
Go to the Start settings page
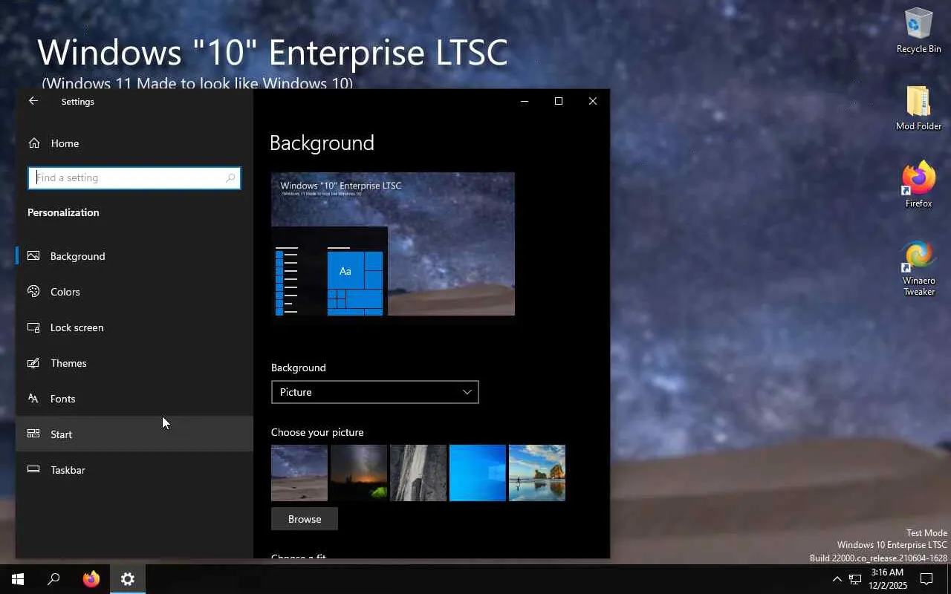tap(134, 434)
